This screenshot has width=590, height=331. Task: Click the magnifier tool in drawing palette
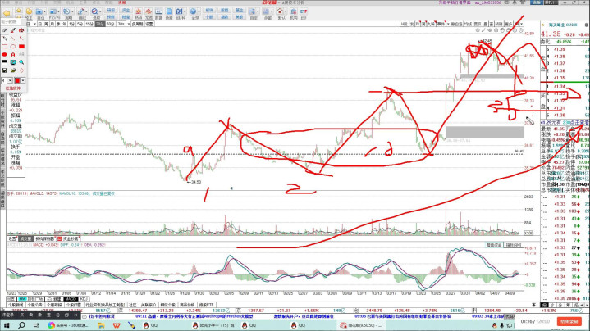coord(21,62)
